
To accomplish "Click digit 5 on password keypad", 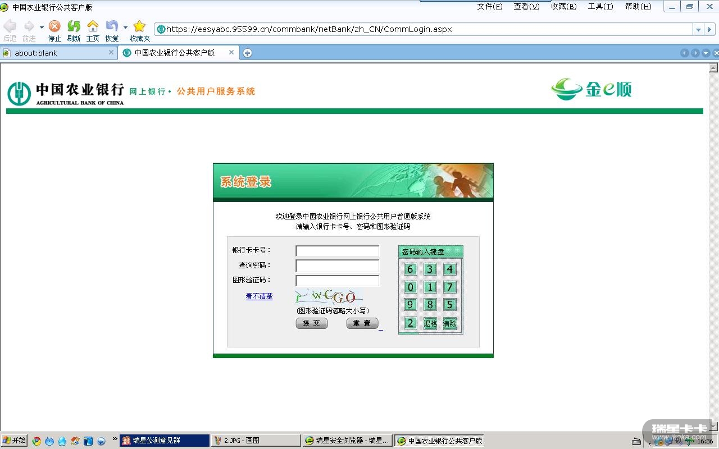I will [449, 305].
